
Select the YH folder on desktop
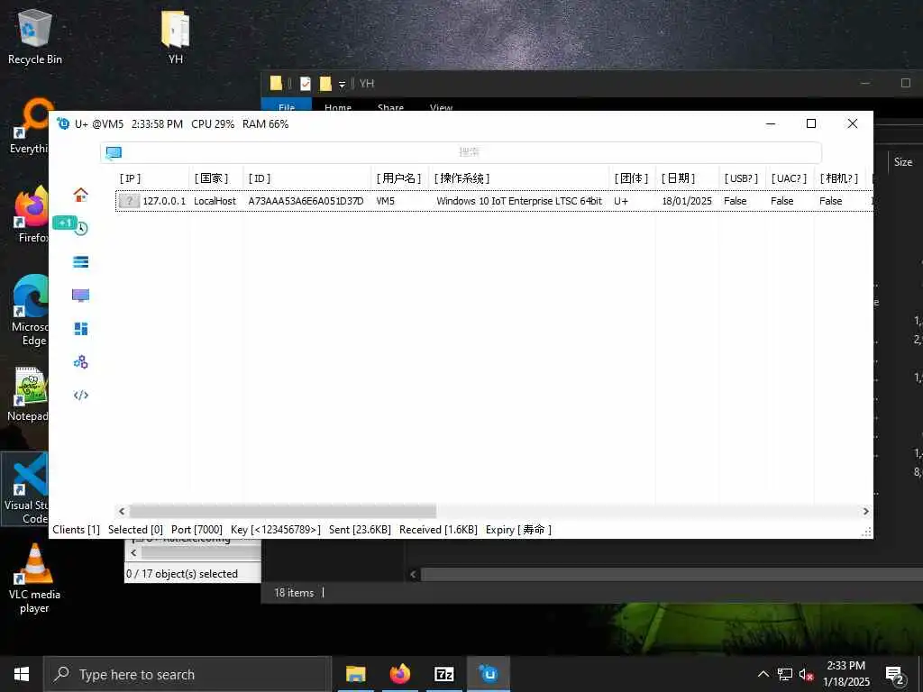point(176,36)
